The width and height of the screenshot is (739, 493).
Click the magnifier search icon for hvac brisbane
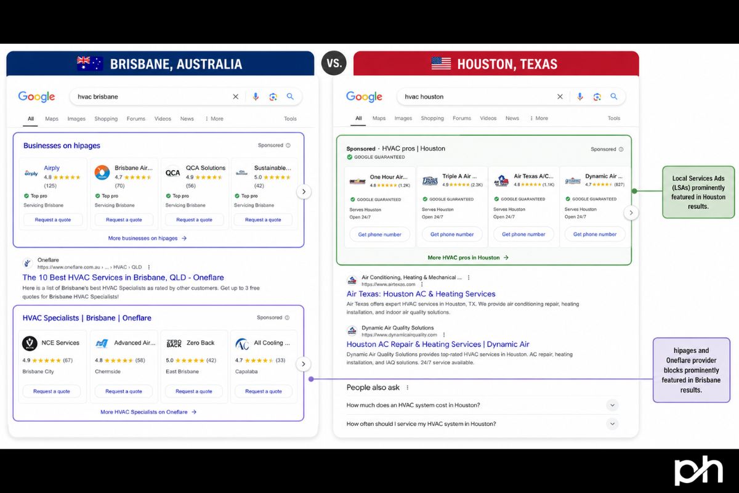click(x=290, y=97)
